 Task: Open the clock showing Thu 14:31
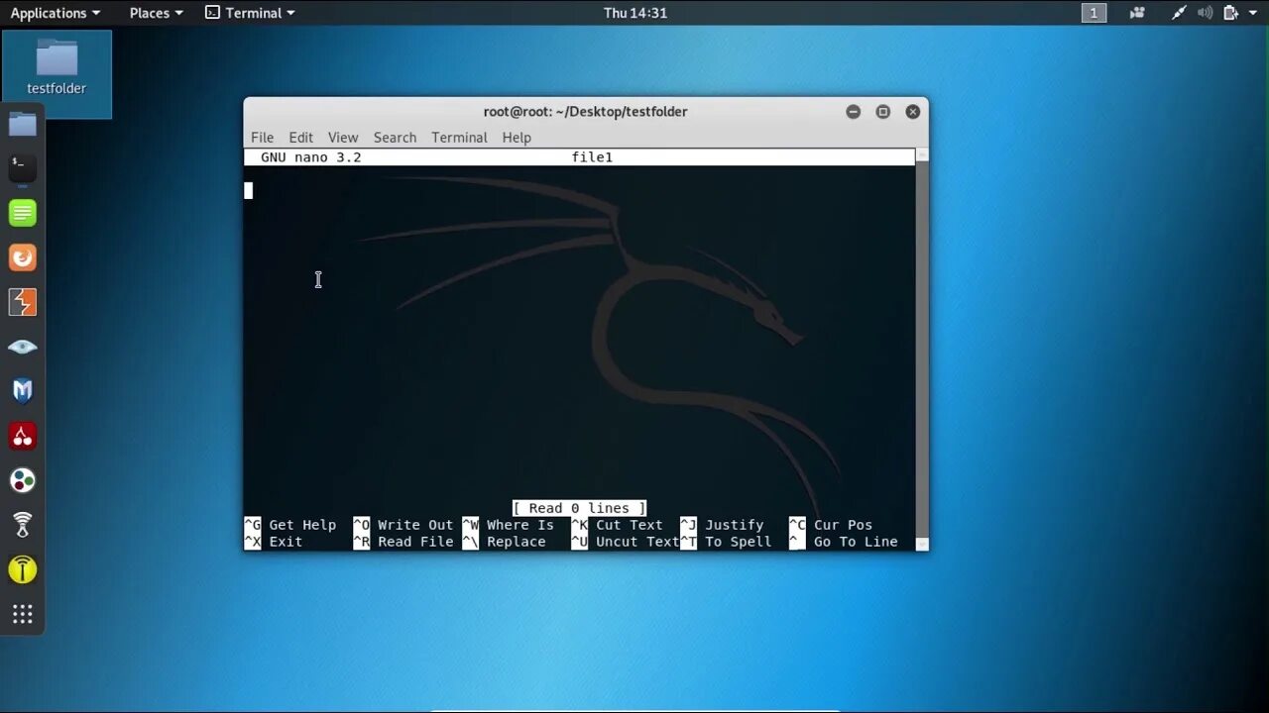coord(635,13)
